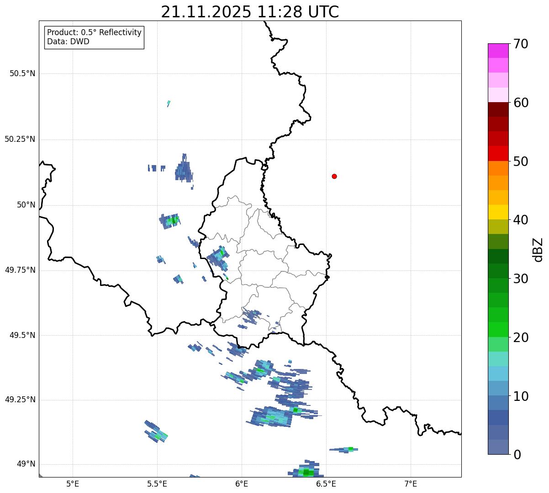Viewport: 549px width, 493px height.
Task: Click the colorbar tick label '30'
Action: click(521, 279)
